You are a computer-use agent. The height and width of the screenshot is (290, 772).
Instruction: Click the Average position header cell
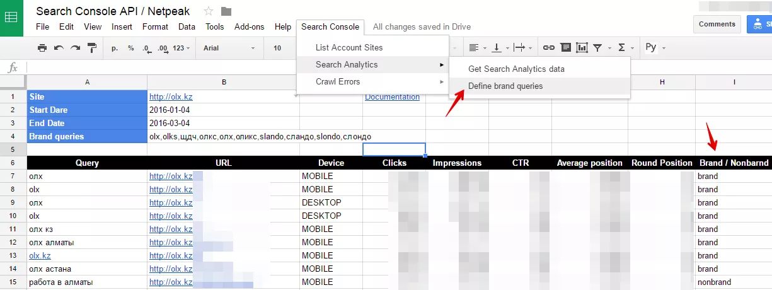589,163
